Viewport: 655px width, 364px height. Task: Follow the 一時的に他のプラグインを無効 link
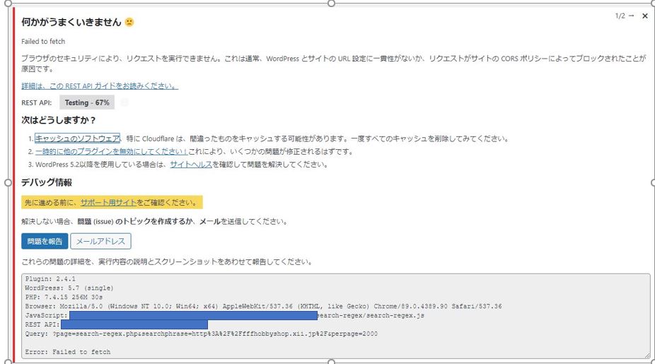[x=111, y=152]
